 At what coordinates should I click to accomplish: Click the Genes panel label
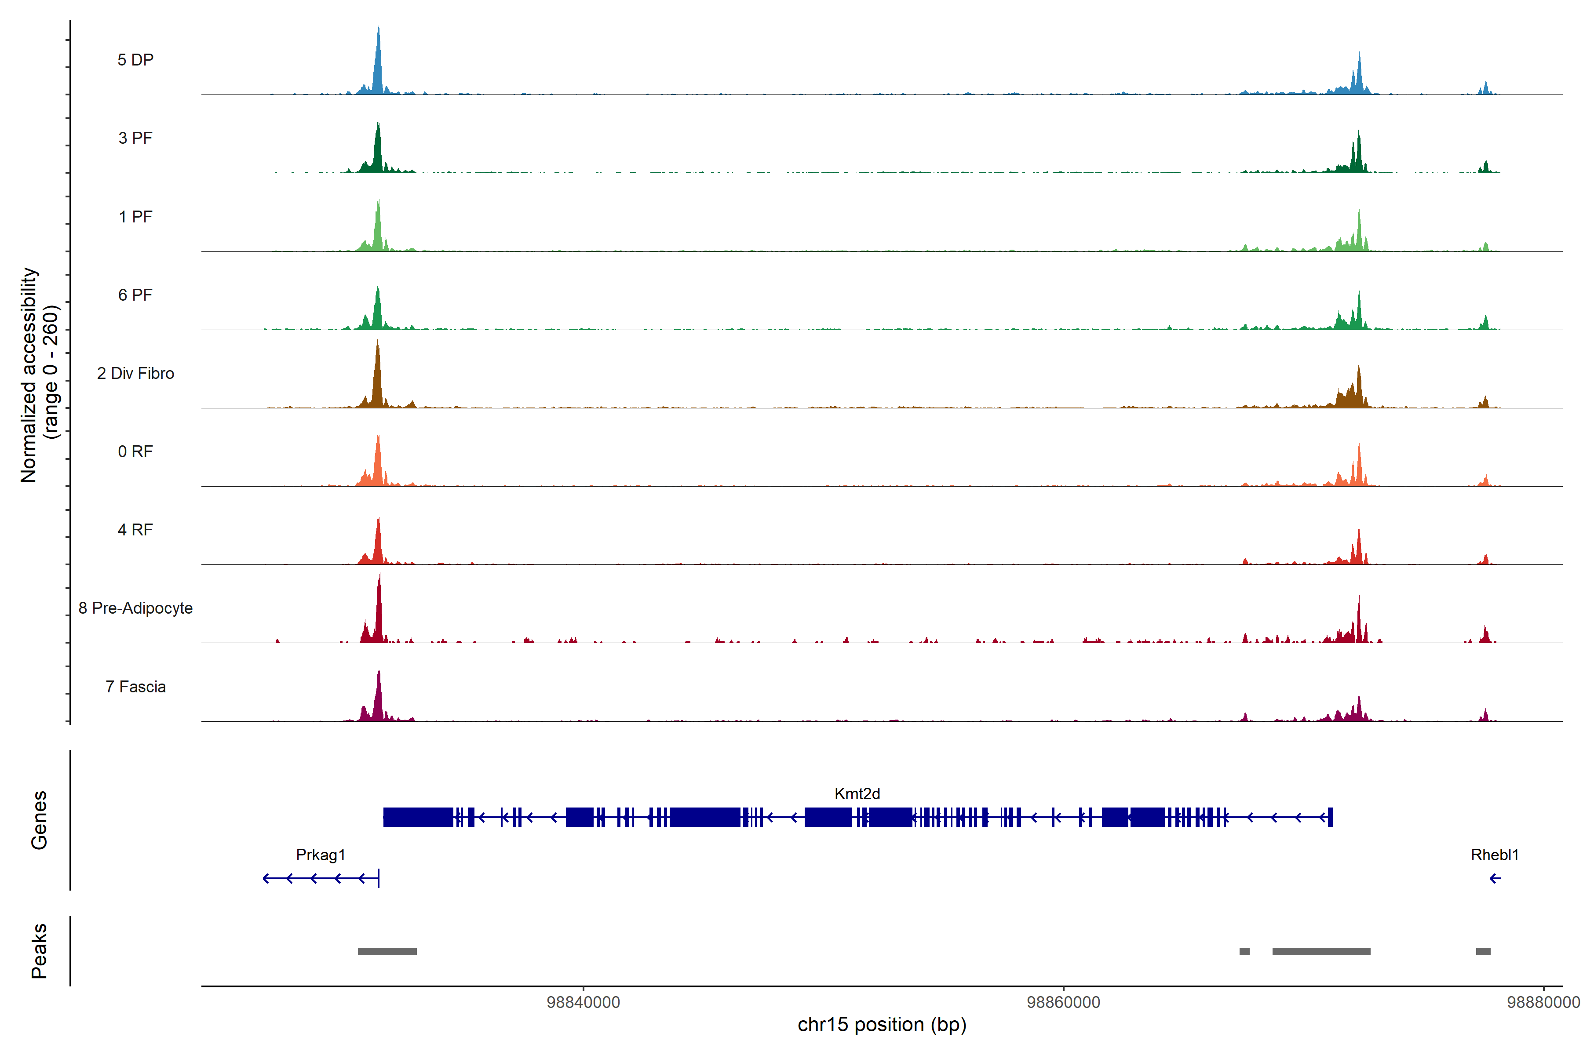[39, 819]
